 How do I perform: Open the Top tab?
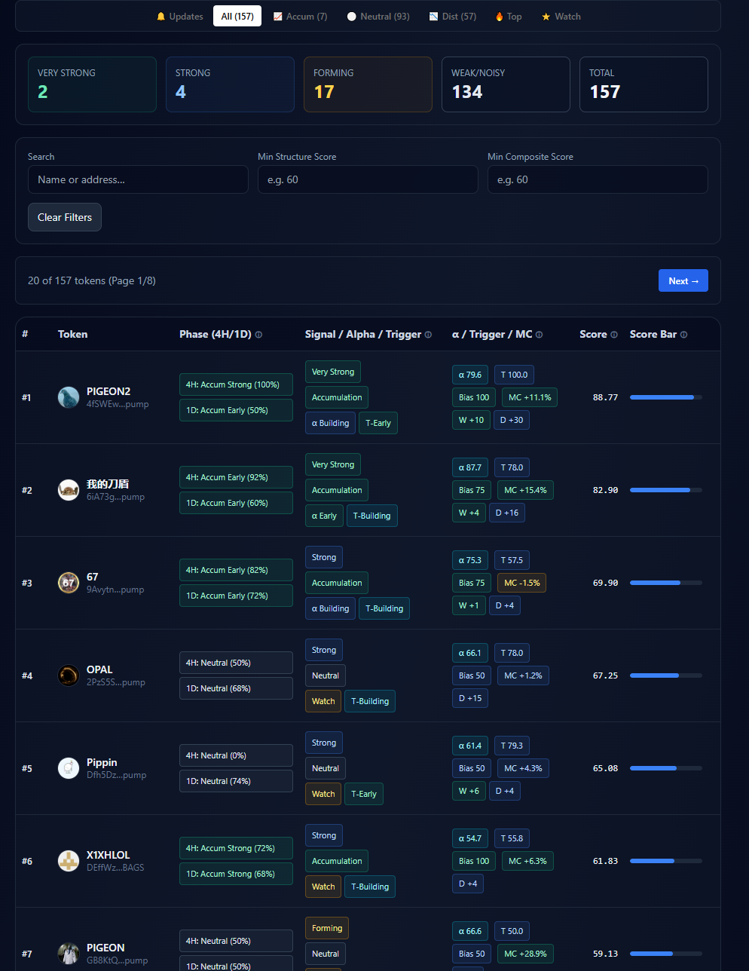click(x=509, y=17)
